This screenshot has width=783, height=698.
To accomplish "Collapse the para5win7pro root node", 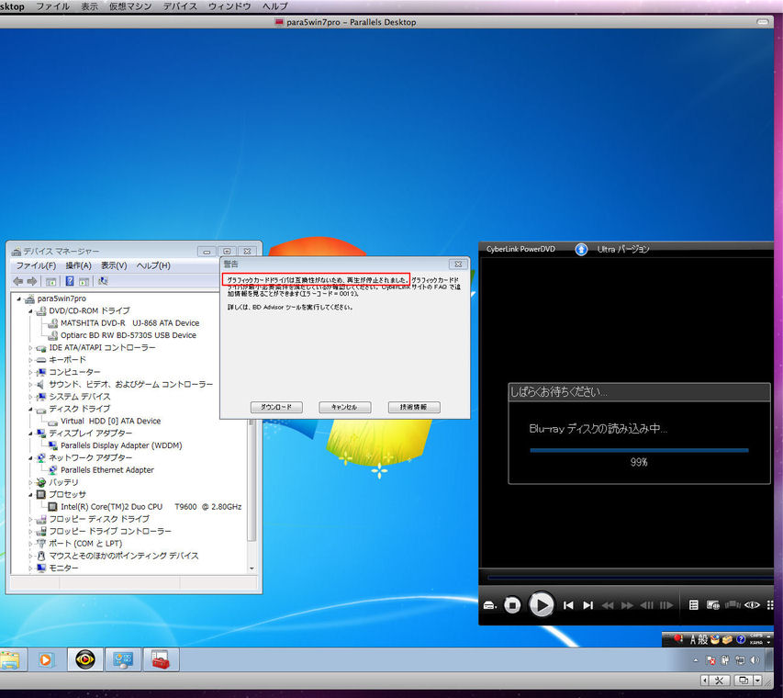I will [x=19, y=298].
